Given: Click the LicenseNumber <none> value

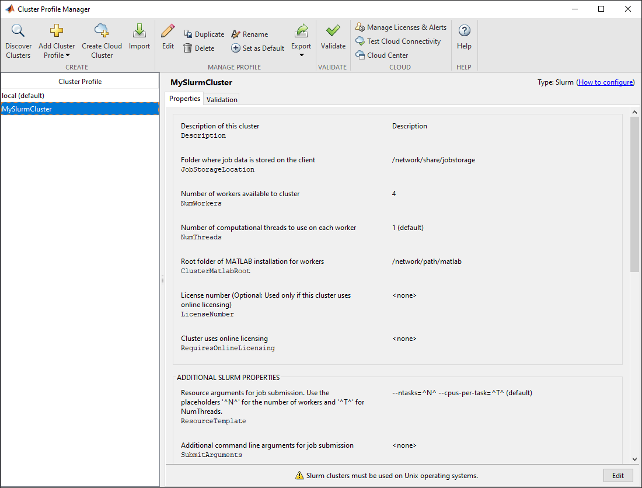Looking at the screenshot, I should [404, 295].
